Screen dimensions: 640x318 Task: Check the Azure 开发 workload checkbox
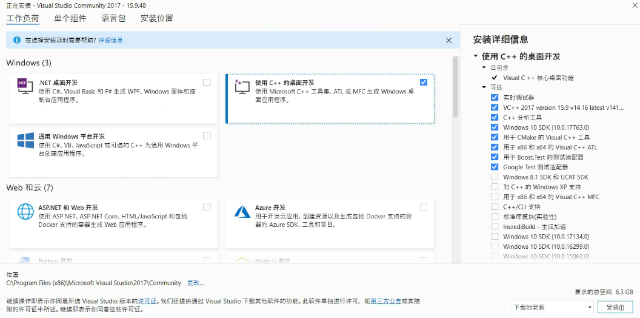tap(423, 207)
